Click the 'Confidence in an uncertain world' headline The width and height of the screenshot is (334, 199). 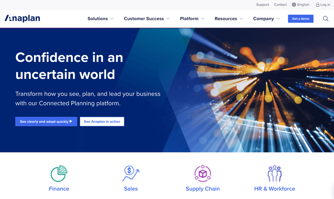coord(69,66)
